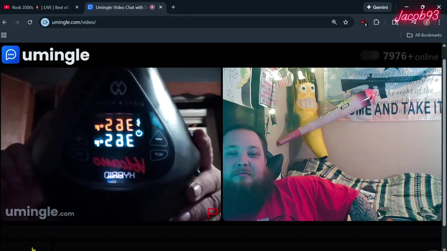The image size is (447, 251).
Task: Open the media controls music icon
Action: [x=414, y=22]
